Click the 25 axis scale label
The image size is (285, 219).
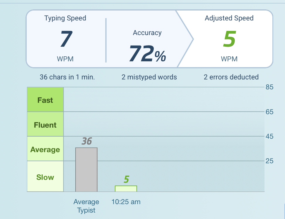pyautogui.click(x=269, y=161)
